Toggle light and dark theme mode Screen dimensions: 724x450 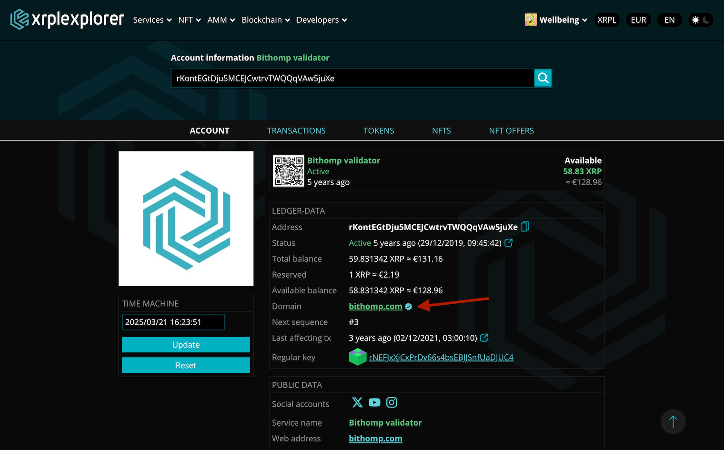point(700,20)
